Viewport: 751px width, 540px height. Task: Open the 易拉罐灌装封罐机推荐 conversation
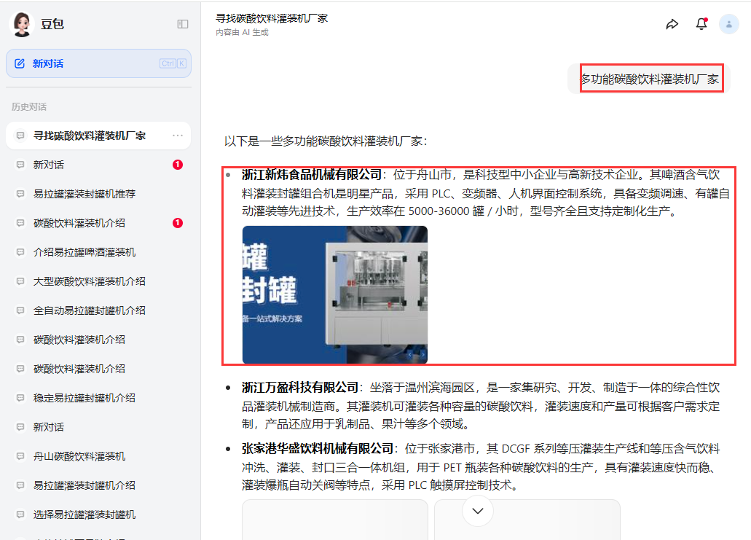[84, 194]
